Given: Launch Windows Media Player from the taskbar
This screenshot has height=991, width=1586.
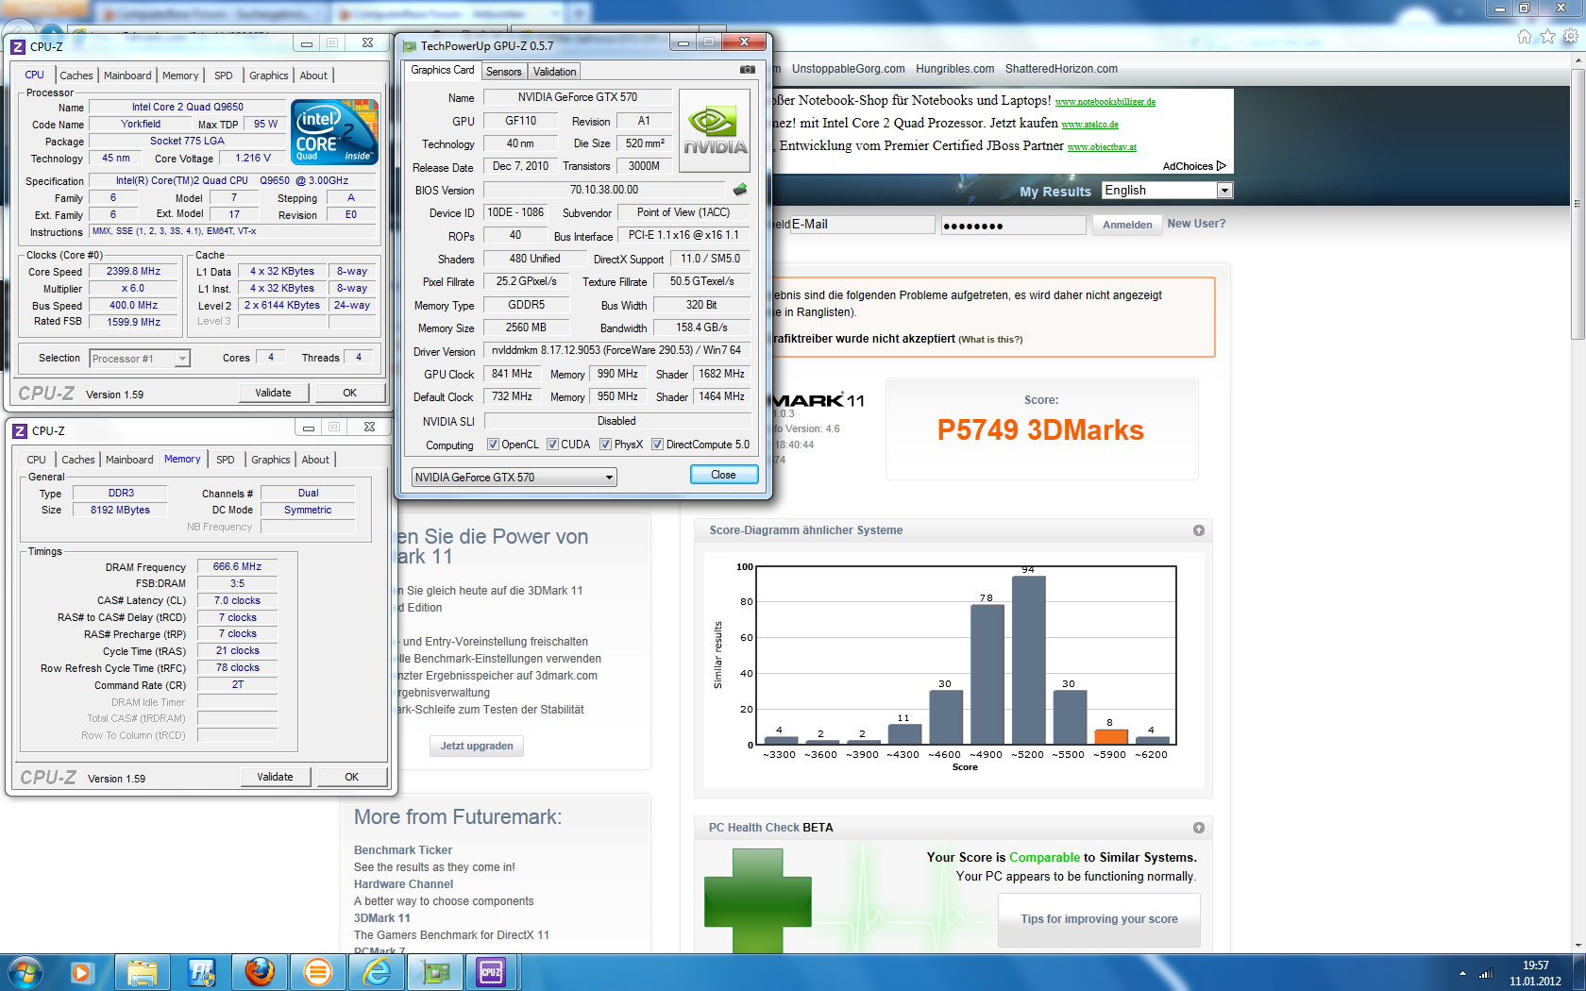Looking at the screenshot, I should point(82,972).
